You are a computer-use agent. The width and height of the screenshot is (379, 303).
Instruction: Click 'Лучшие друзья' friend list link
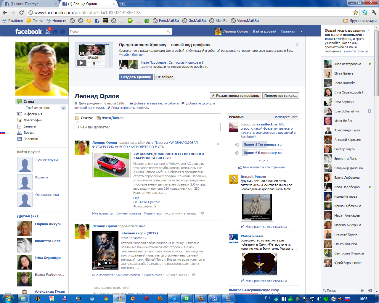click(47, 160)
